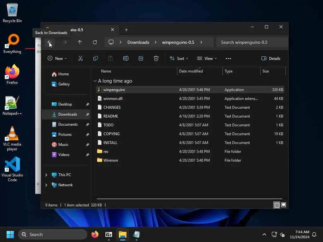This screenshot has width=323, height=242.
Task: Select the Recycle Bin desktop icon
Action: pyautogui.click(x=12, y=13)
